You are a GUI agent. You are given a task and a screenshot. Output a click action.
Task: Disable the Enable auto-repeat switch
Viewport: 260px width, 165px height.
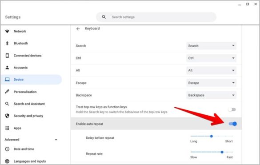(233, 124)
